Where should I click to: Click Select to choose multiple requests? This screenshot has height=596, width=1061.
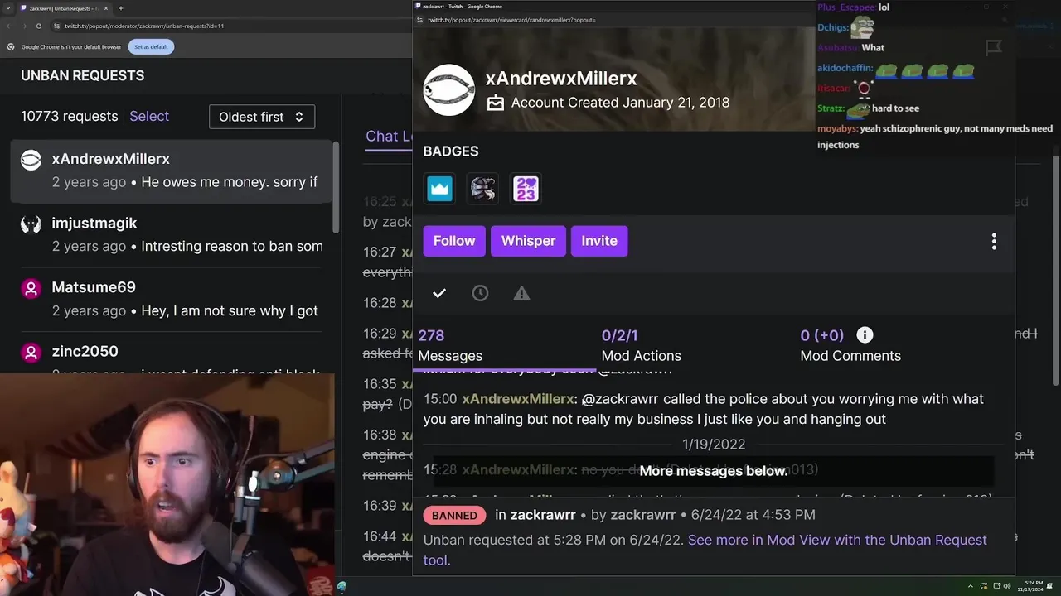(x=149, y=116)
